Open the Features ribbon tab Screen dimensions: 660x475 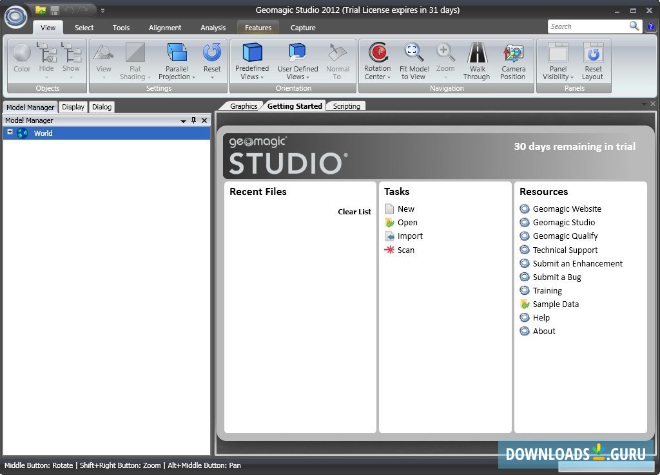[x=258, y=28]
